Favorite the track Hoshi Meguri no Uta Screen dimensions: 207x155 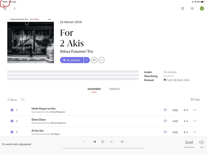pos(165,110)
